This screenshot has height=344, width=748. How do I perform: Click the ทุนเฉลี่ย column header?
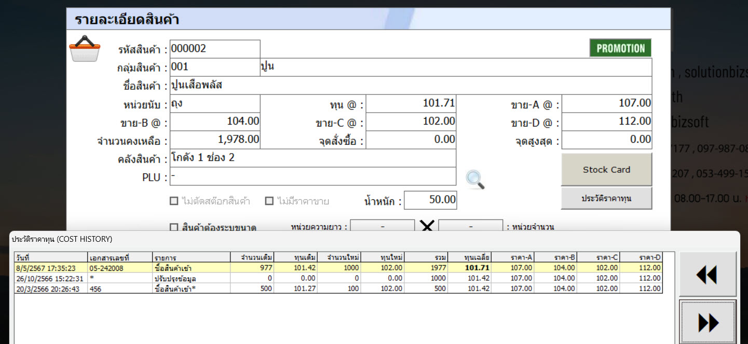[477, 257]
